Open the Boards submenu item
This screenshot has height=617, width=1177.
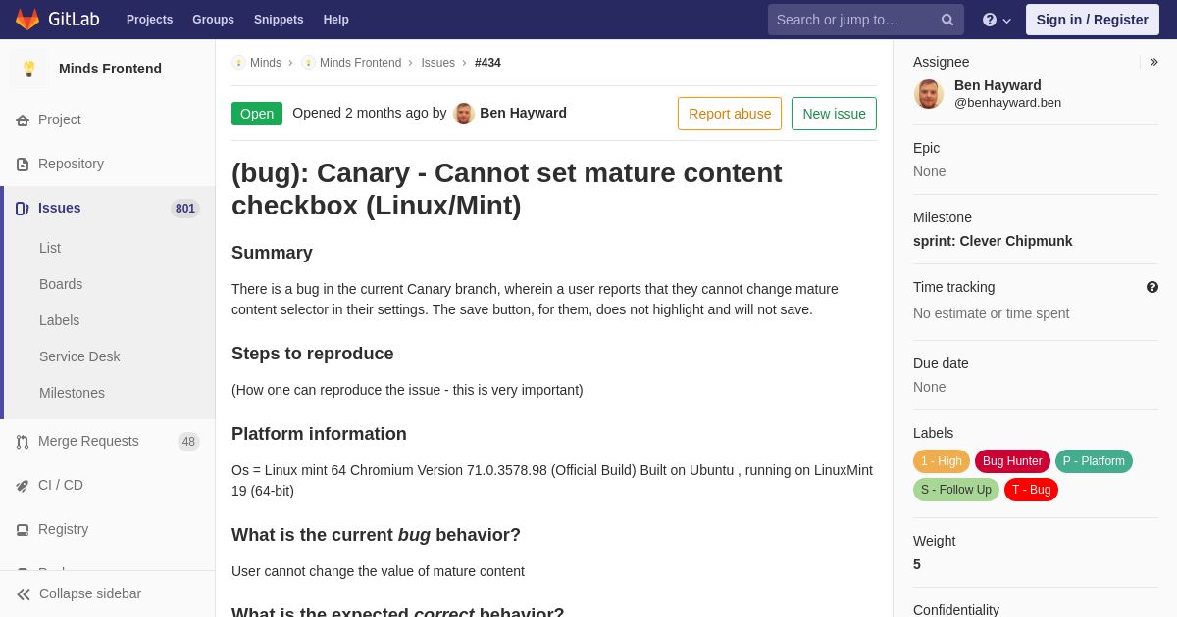click(61, 284)
